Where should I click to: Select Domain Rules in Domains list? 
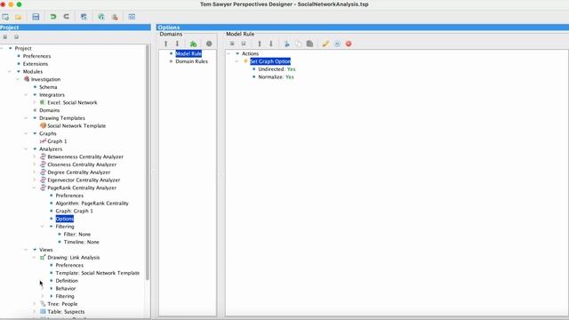pyautogui.click(x=192, y=61)
